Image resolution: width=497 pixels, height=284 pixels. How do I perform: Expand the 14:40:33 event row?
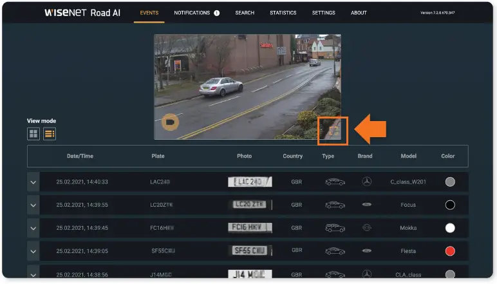[x=33, y=182]
